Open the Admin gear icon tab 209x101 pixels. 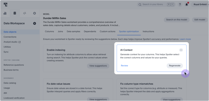(x=34, y=13)
